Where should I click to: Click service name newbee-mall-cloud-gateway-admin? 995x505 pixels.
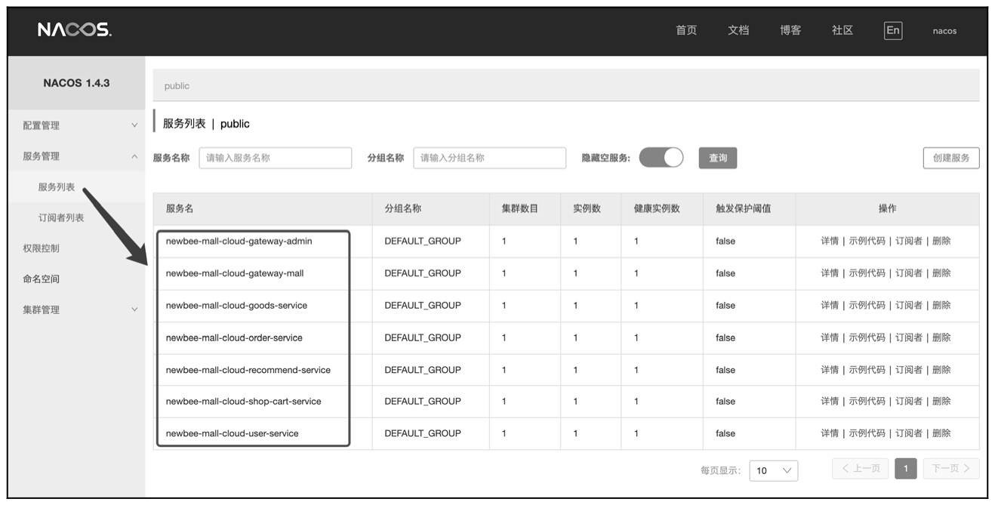click(239, 241)
